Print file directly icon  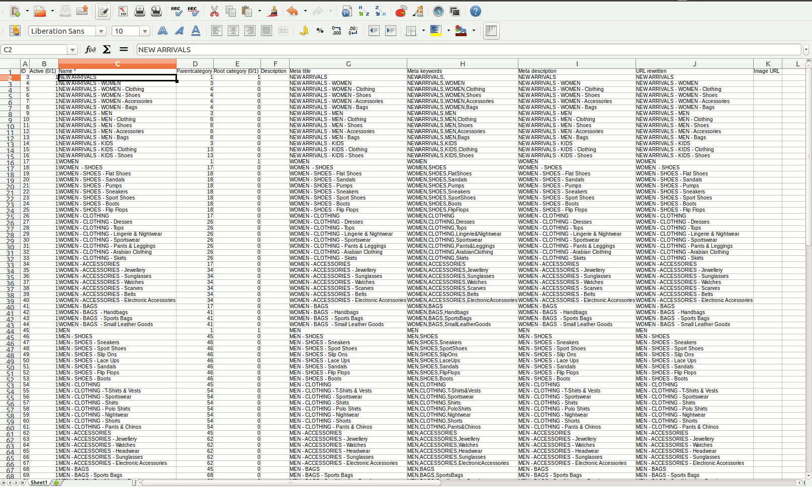coord(140,11)
